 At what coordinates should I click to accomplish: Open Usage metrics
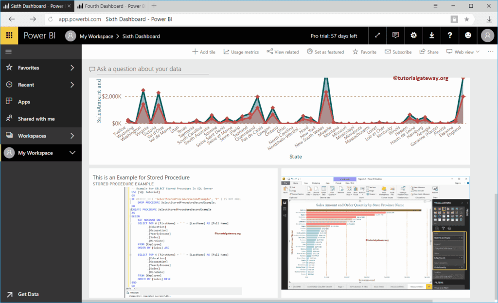(241, 52)
